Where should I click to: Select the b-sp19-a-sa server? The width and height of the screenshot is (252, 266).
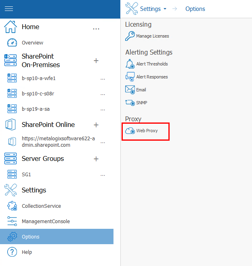36,109
